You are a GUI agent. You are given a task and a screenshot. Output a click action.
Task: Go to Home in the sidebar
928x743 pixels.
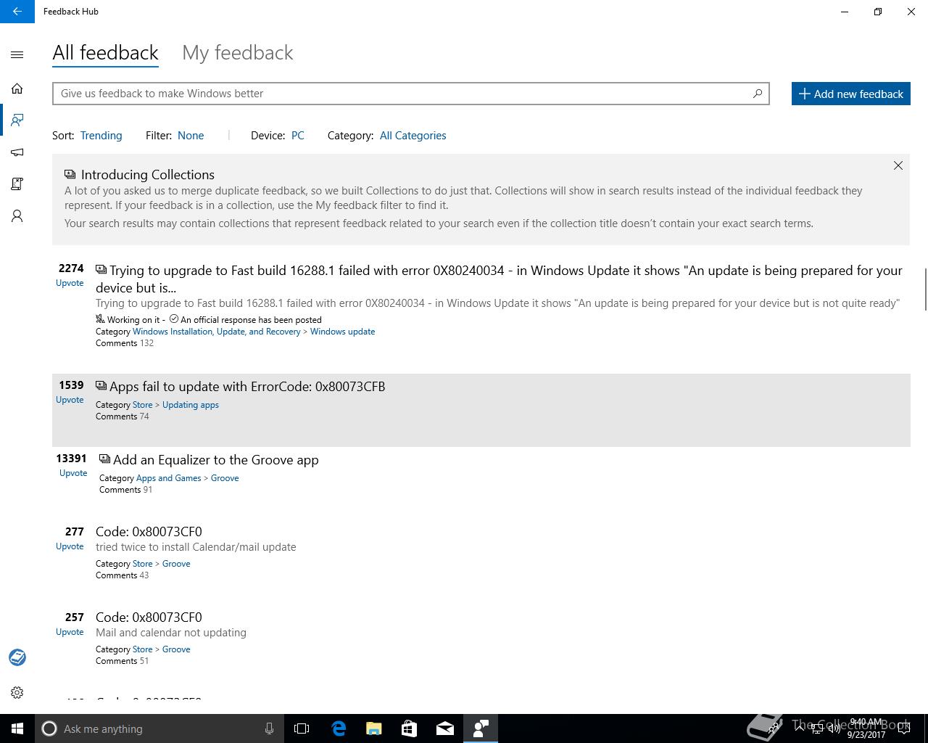(17, 89)
